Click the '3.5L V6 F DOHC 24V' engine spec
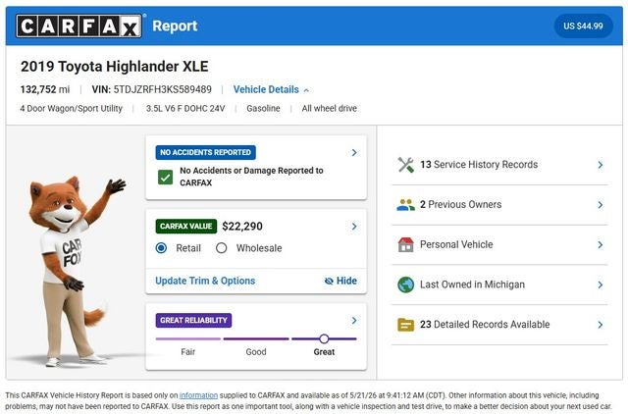The height and width of the screenshot is (414, 628). point(185,109)
